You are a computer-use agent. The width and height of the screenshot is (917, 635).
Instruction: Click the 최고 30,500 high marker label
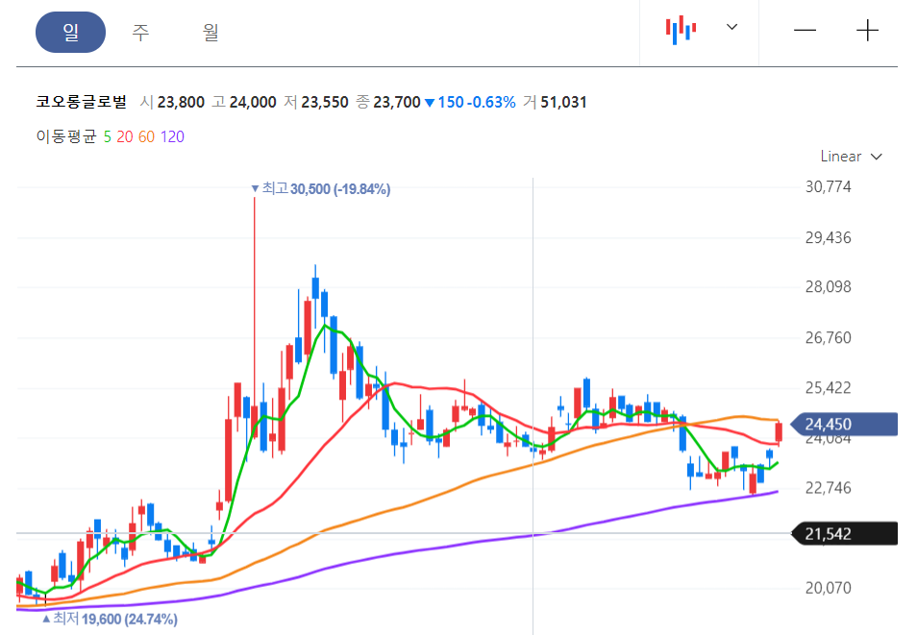point(320,189)
